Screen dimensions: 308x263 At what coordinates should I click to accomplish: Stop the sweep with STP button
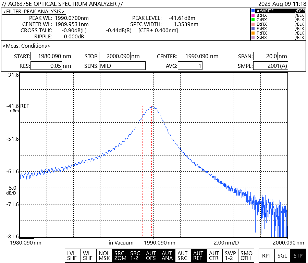pos(298,255)
